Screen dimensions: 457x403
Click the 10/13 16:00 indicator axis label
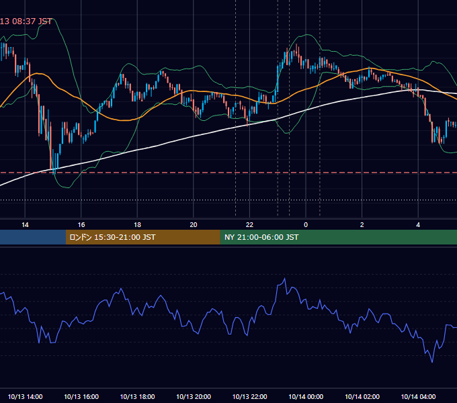pos(81,396)
